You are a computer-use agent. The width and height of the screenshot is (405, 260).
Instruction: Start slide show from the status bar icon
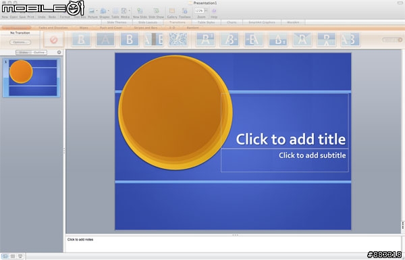click(x=20, y=256)
